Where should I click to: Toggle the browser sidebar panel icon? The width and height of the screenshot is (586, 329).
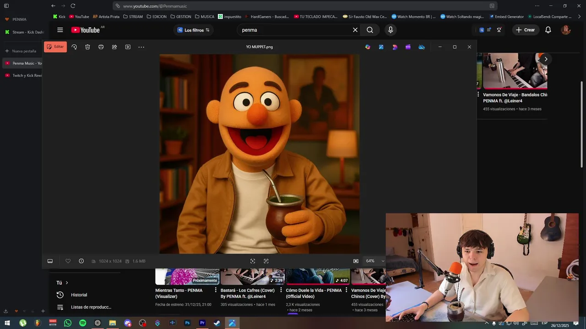click(6, 6)
